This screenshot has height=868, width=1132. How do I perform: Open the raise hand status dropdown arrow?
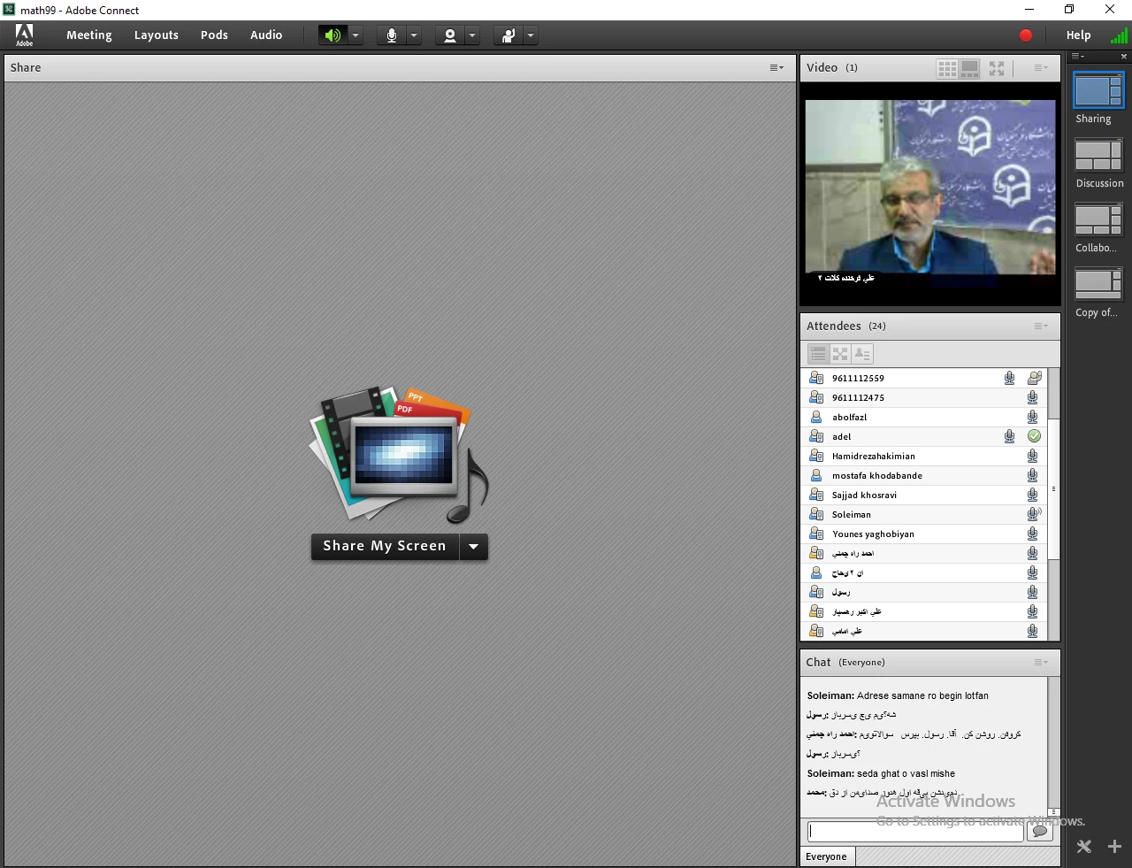click(x=531, y=35)
